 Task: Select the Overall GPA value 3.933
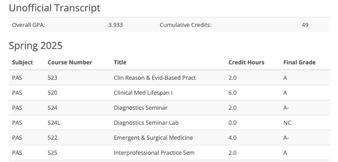116,25
